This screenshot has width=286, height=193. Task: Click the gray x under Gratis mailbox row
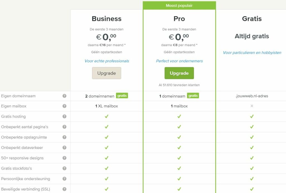tap(252, 106)
